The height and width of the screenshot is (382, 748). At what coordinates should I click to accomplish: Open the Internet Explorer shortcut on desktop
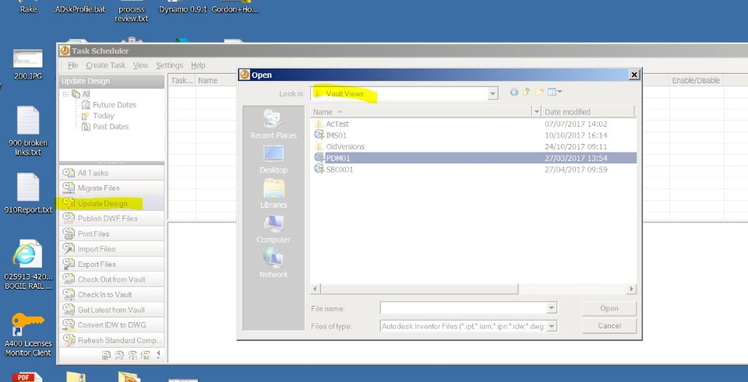[28, 266]
